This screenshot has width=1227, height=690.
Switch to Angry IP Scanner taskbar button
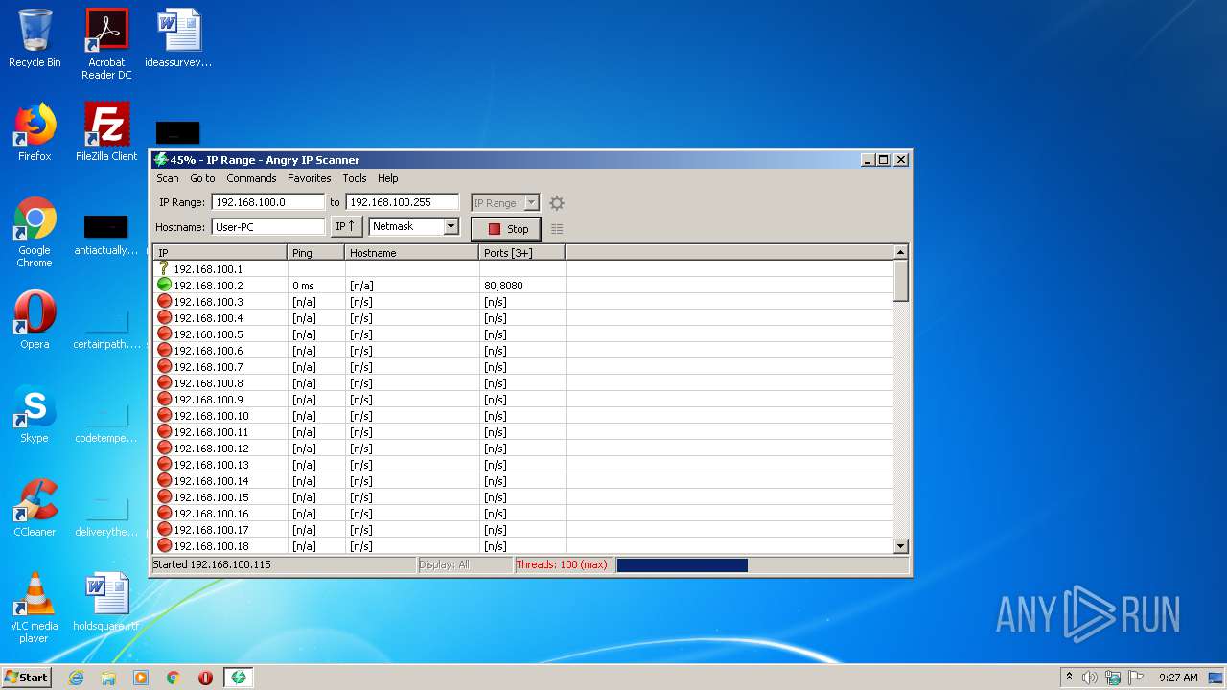(239, 678)
